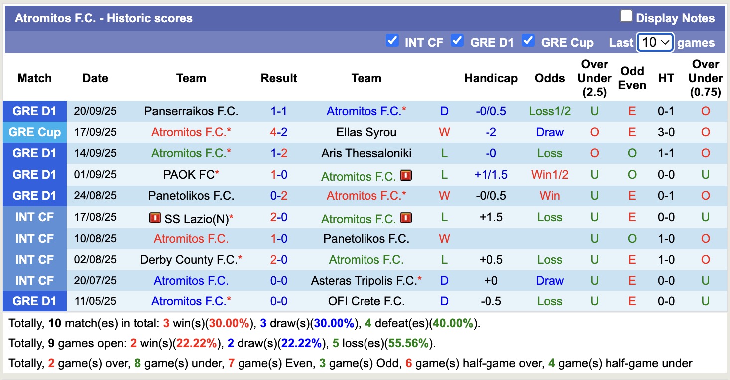The image size is (730, 380).
Task: Open the Last games count dropdown
Action: click(655, 42)
